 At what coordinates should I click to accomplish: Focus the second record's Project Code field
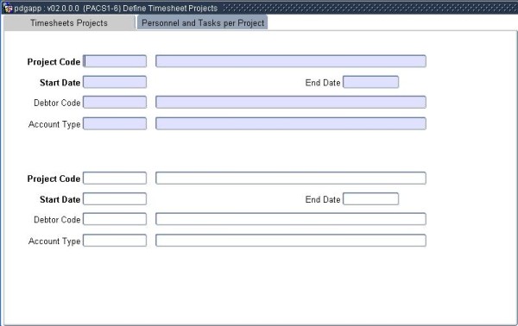[x=115, y=179]
